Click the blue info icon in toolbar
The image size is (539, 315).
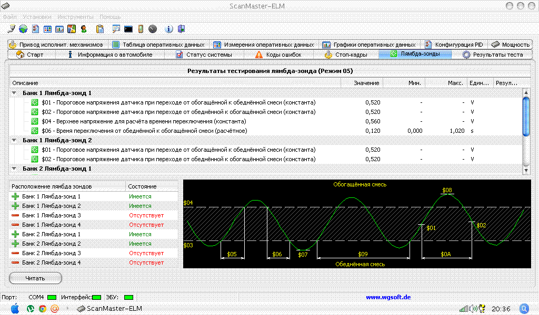click(169, 29)
